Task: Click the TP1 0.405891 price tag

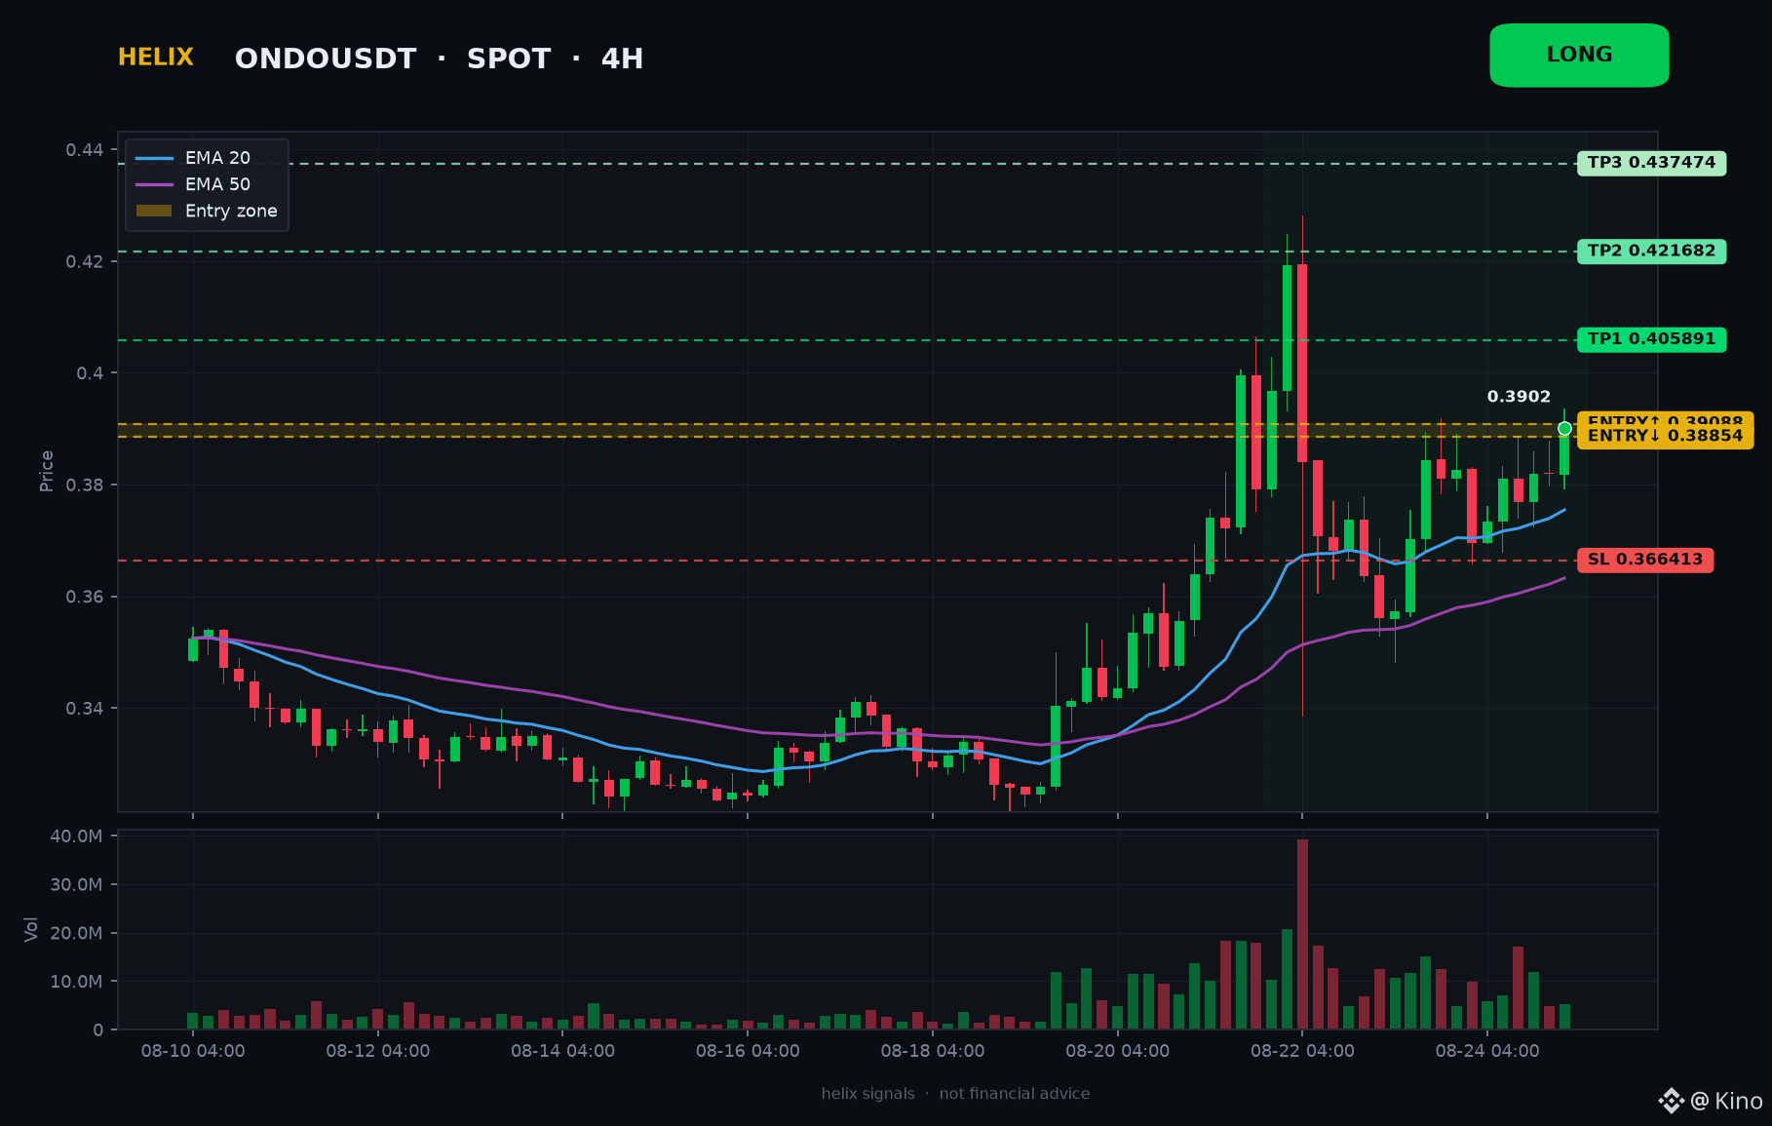Action: (x=1651, y=339)
